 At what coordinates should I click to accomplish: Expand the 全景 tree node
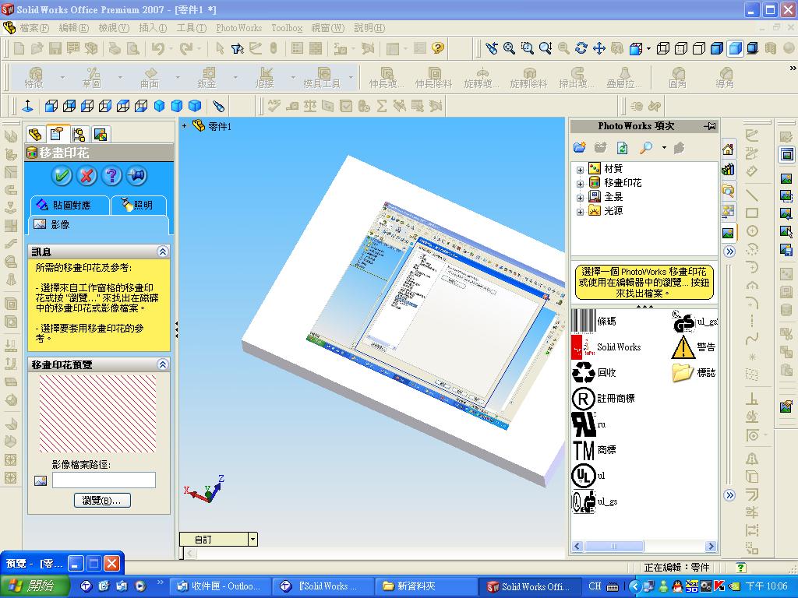click(580, 198)
